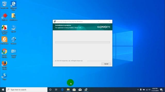The height and width of the screenshot is (92, 165).
Task: Open Mail from the taskbar
Action: point(80,90)
